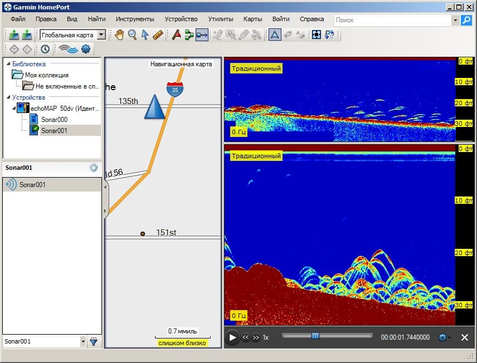Click the clock icon in toolbar

tap(45, 48)
